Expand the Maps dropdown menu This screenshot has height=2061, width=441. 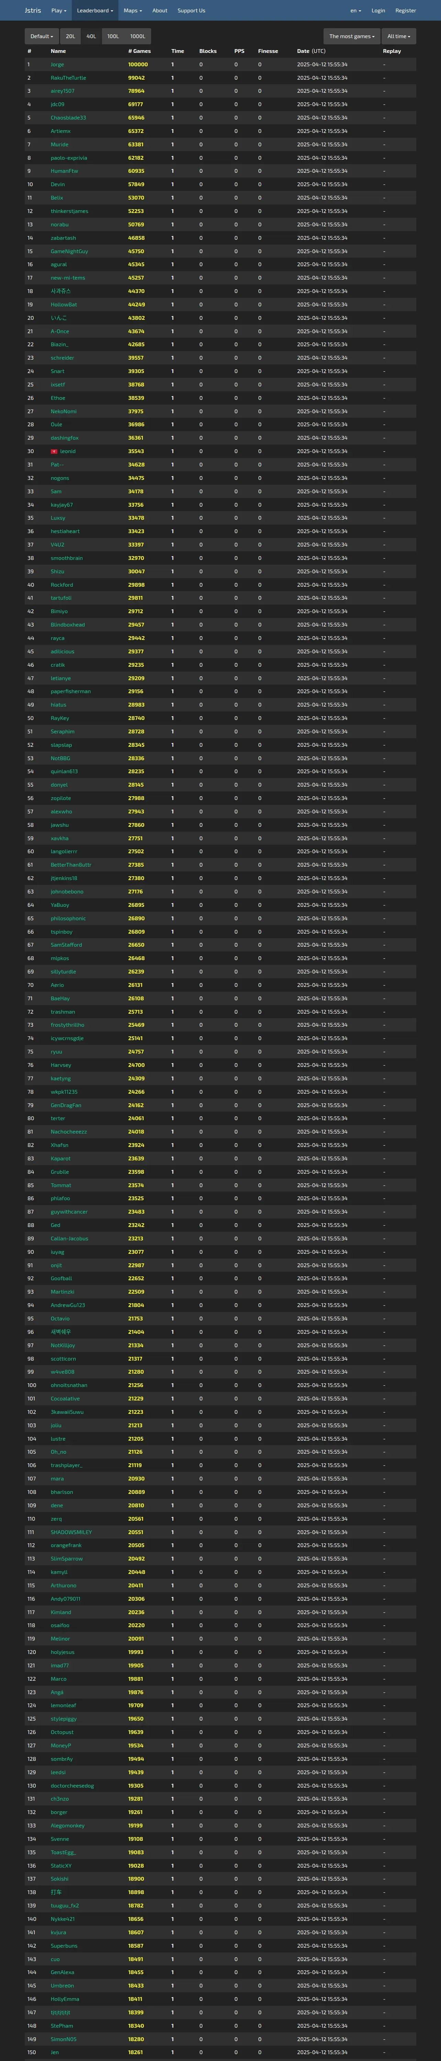click(x=133, y=10)
